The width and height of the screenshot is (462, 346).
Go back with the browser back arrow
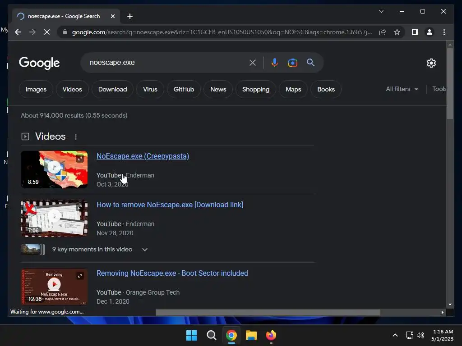[x=18, y=32]
